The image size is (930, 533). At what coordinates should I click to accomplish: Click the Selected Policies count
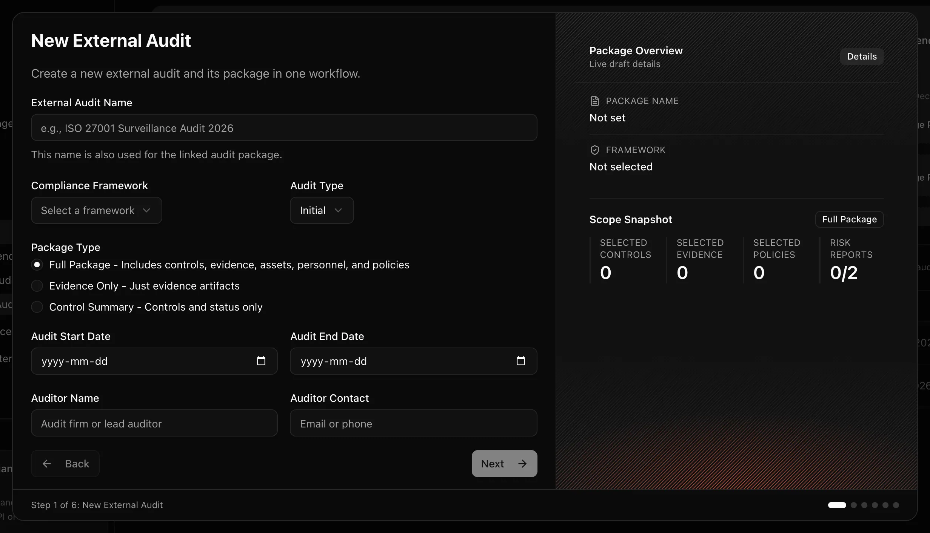(759, 273)
